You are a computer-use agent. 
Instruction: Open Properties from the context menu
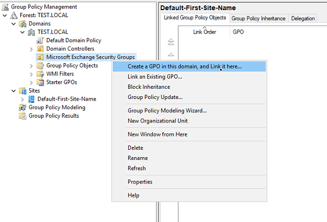[189, 182]
